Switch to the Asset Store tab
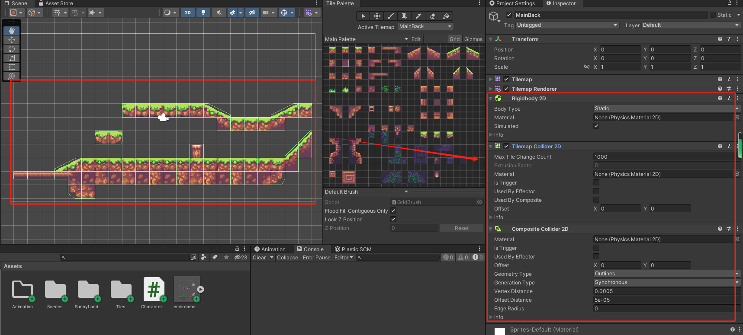This screenshot has height=335, width=743. 56,3
